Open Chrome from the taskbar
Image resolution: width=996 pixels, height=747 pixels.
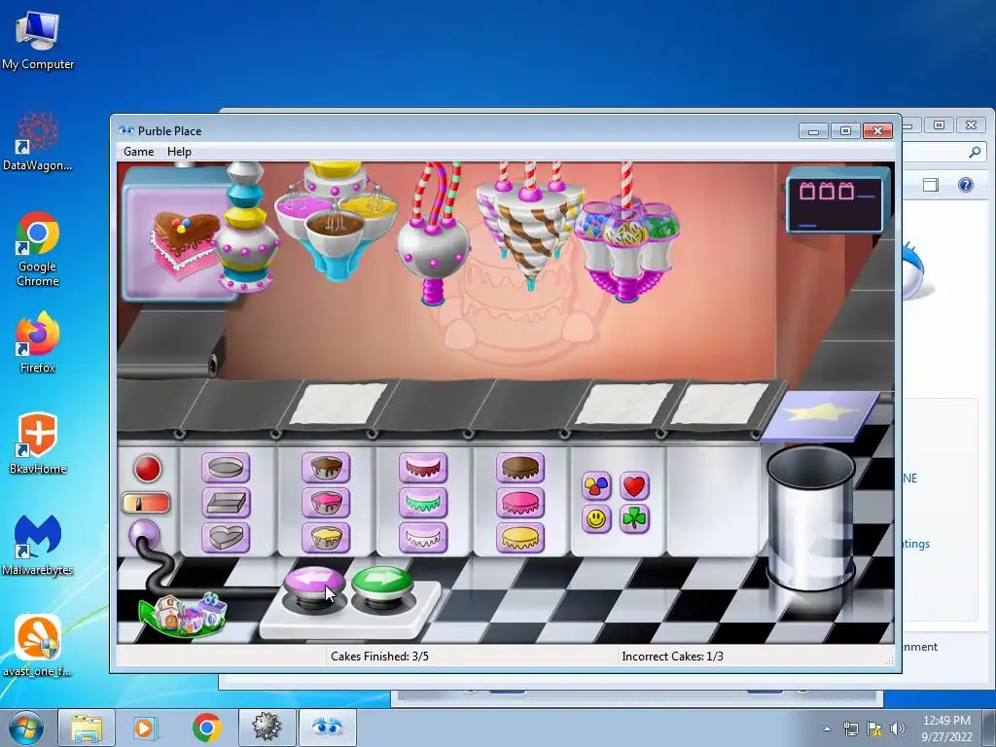coord(206,728)
